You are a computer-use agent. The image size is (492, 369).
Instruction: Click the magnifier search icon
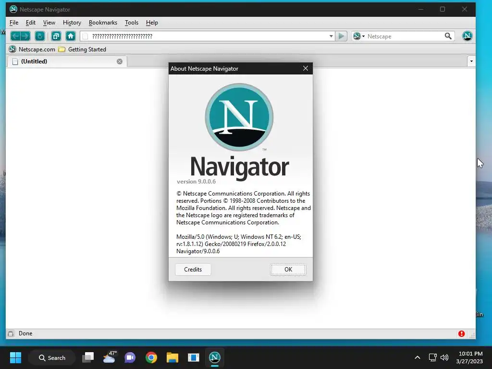(448, 36)
